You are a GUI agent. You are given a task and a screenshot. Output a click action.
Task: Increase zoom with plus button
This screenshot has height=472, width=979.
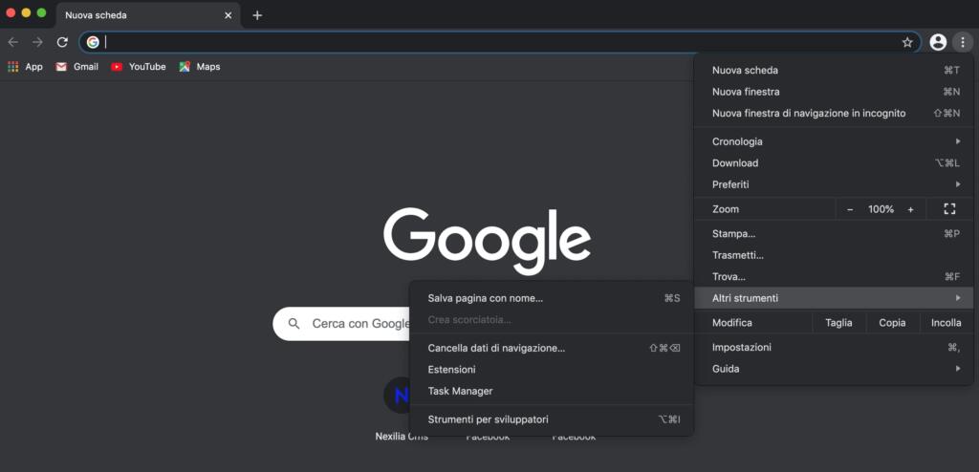click(910, 209)
